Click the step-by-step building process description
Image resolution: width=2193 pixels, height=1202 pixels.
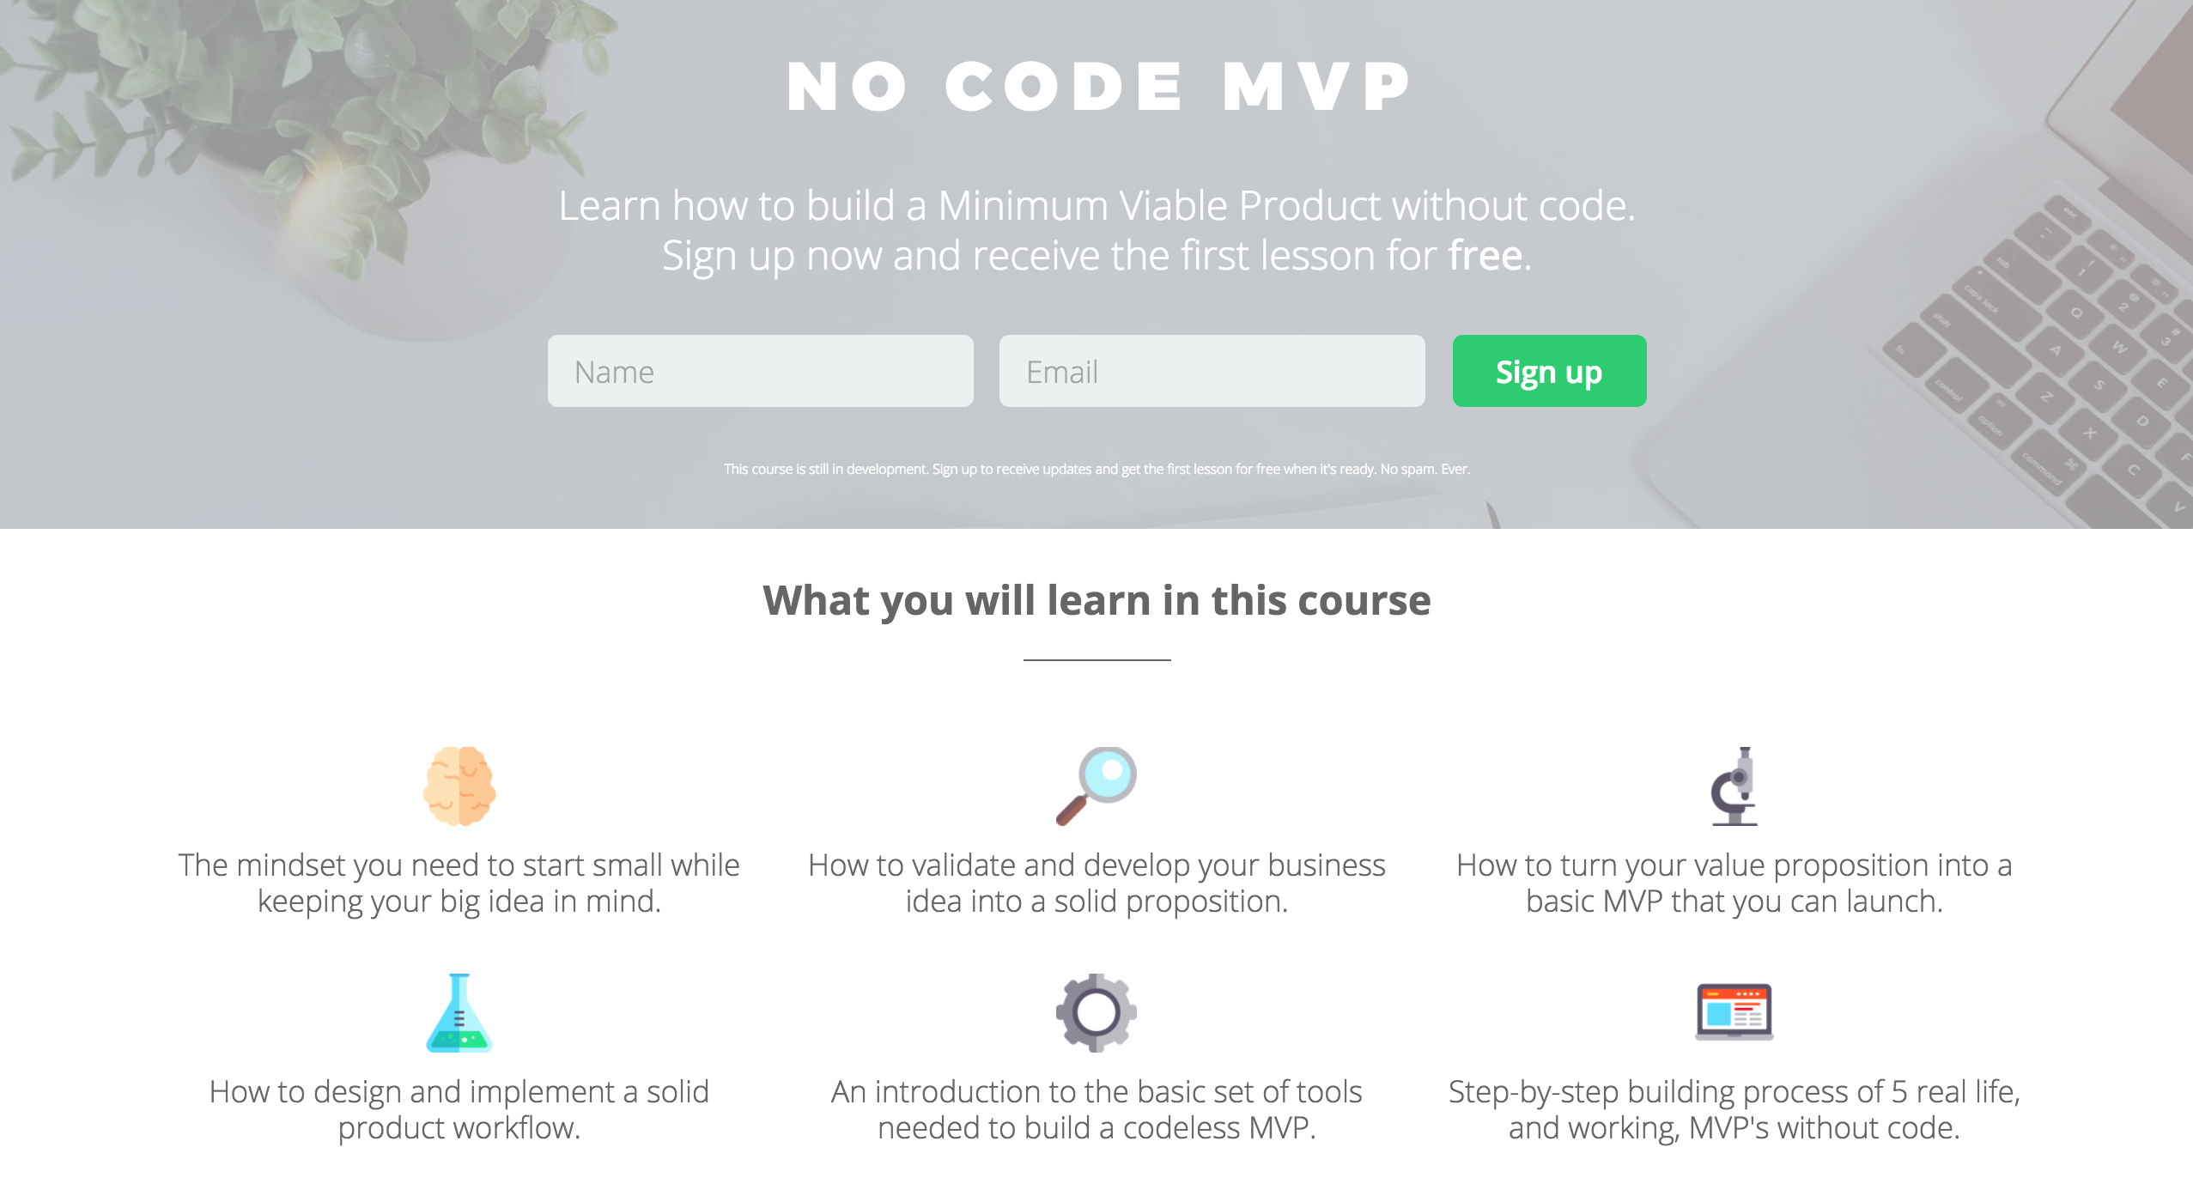pos(1734,1110)
